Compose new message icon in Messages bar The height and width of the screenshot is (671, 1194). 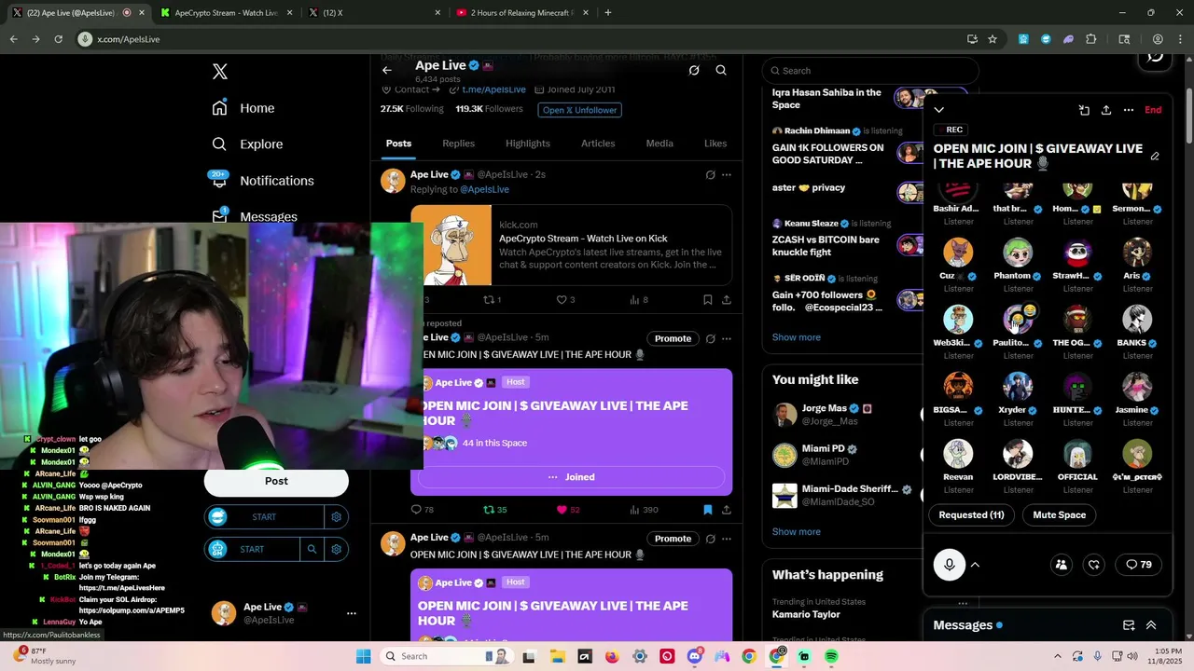pyautogui.click(x=1129, y=625)
